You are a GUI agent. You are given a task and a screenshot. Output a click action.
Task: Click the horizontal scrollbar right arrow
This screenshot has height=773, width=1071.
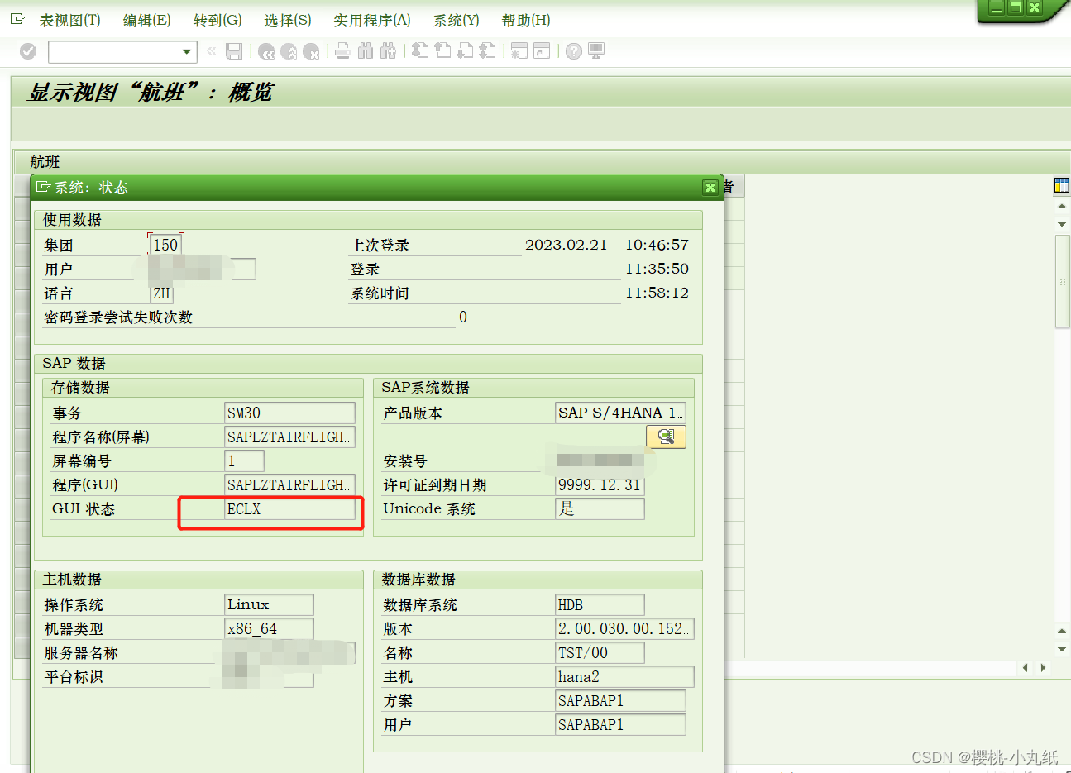pos(1044,667)
